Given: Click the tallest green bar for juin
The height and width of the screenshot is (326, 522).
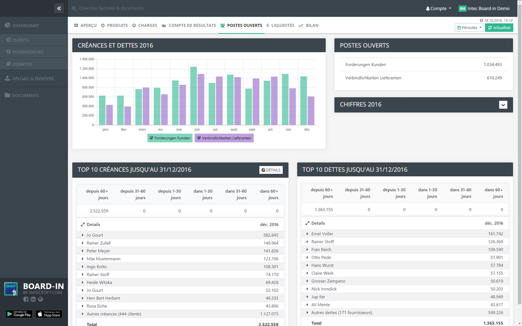Looking at the screenshot, I should click(194, 96).
